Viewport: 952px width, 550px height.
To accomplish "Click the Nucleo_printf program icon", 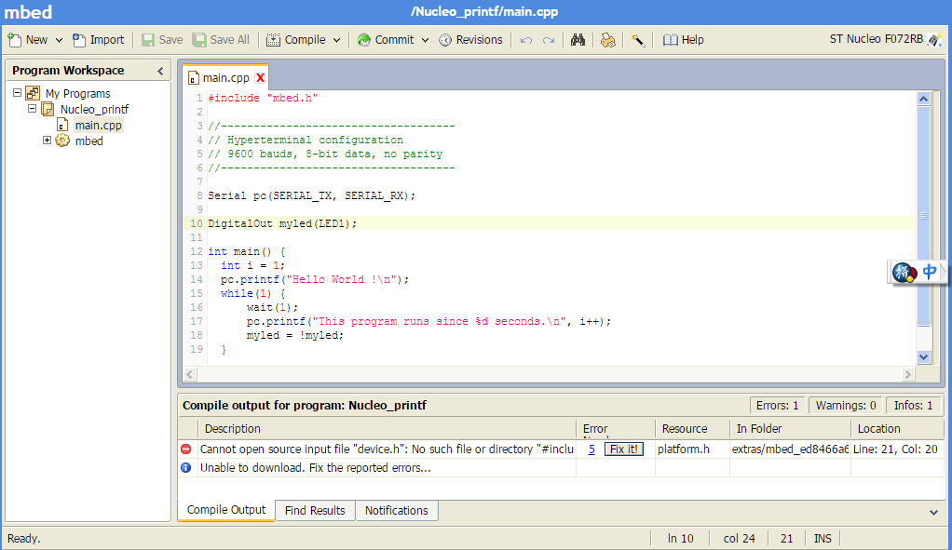I will [x=48, y=109].
